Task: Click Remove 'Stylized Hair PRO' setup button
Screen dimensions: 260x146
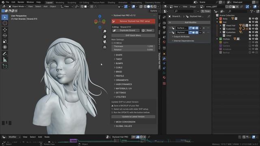Action: pyautogui.click(x=133, y=21)
